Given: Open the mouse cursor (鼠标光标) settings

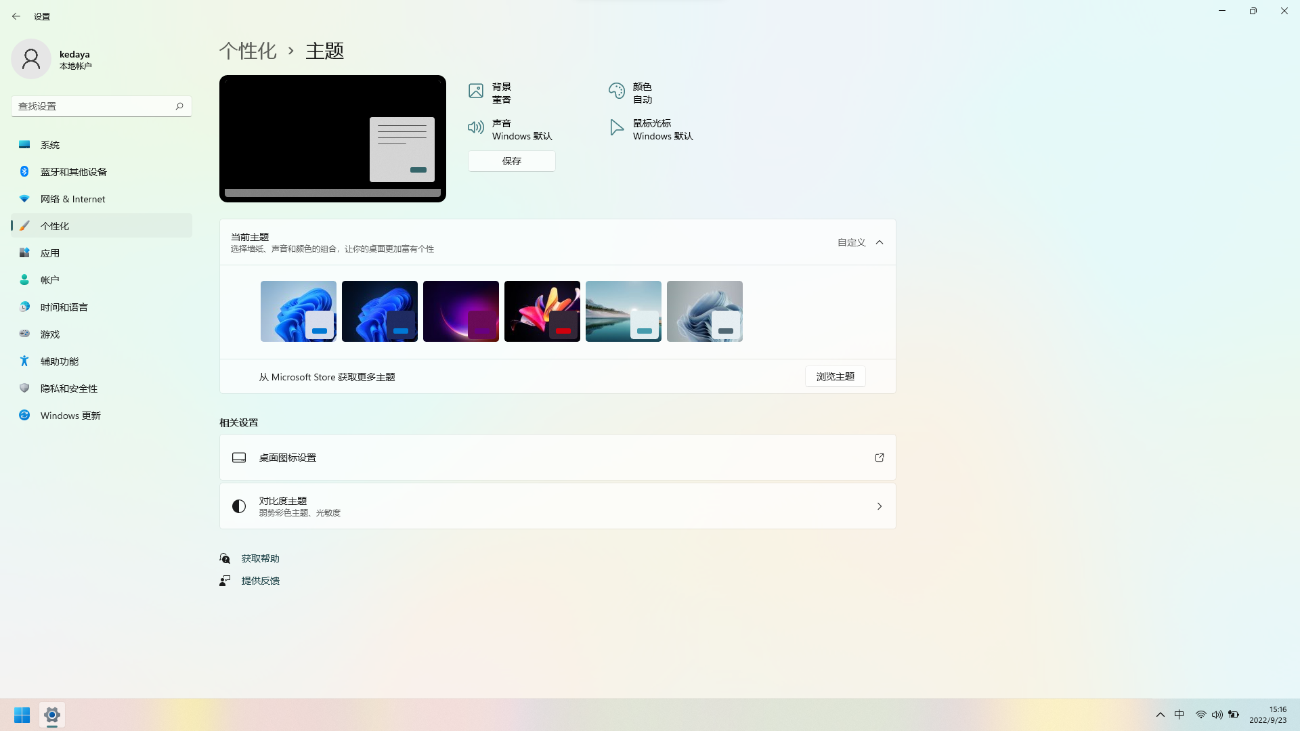Looking at the screenshot, I should click(616, 128).
